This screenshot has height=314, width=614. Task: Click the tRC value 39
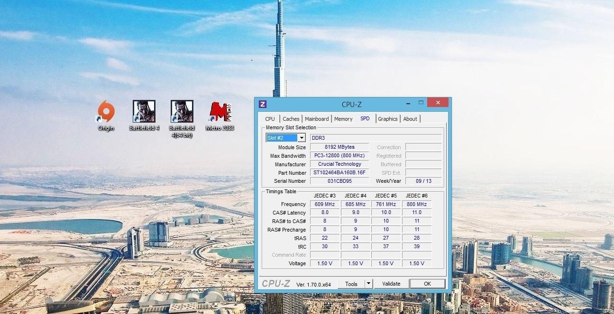417,247
